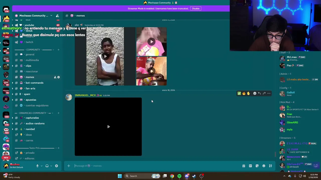Viewport: 321px width, 180px height.
Task: Create invite for memes channel
Action: (x=55, y=77)
